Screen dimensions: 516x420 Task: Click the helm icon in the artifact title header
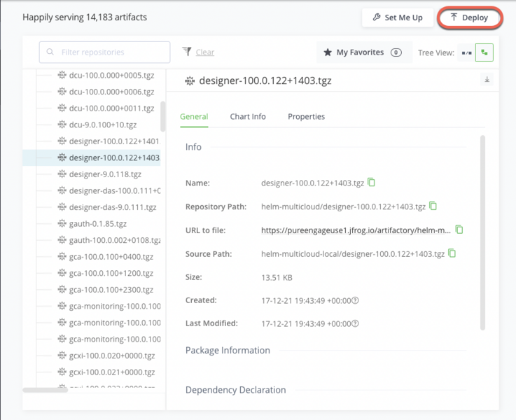190,80
